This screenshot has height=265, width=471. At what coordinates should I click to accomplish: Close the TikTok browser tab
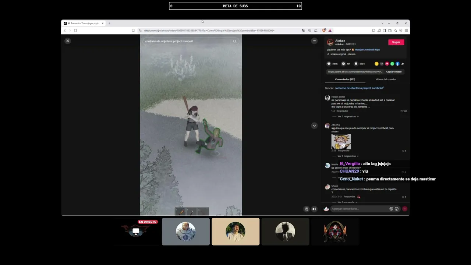[103, 23]
